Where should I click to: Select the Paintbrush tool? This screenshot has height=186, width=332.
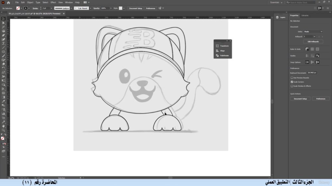tap(3, 56)
